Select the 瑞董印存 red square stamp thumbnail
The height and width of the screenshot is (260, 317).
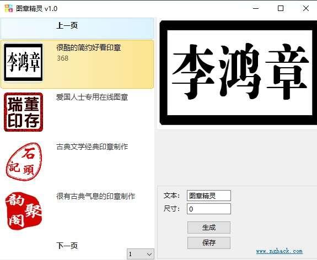click(24, 112)
